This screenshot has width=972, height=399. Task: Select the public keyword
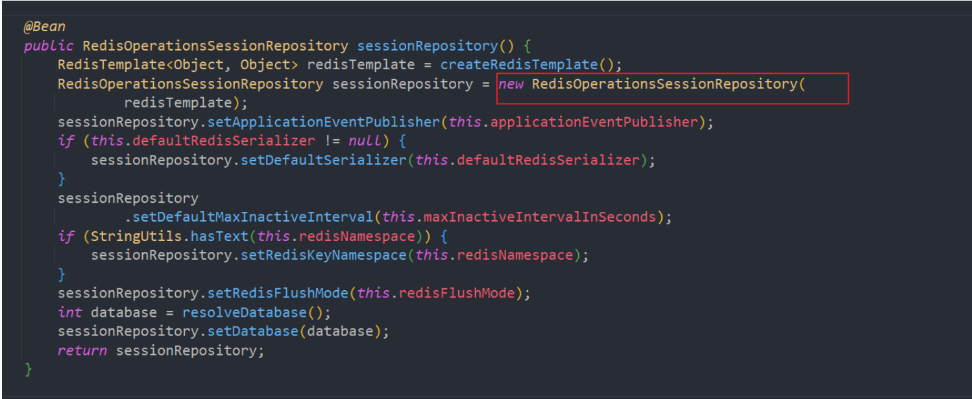49,46
